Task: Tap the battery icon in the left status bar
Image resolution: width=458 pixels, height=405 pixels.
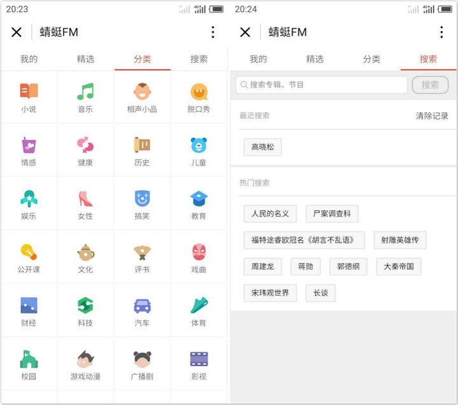Action: pyautogui.click(x=216, y=10)
